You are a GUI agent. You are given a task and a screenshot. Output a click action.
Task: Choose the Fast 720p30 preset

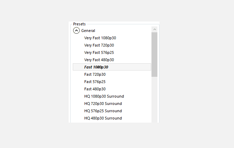tap(95, 74)
